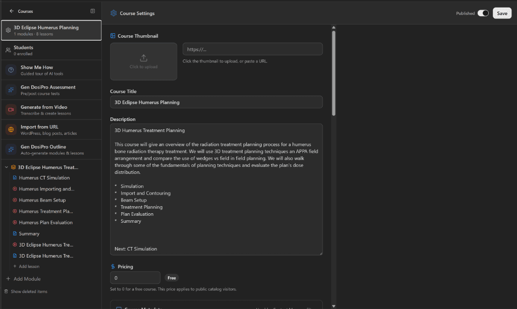Click Show deleted items
517x309 pixels.
point(29,291)
